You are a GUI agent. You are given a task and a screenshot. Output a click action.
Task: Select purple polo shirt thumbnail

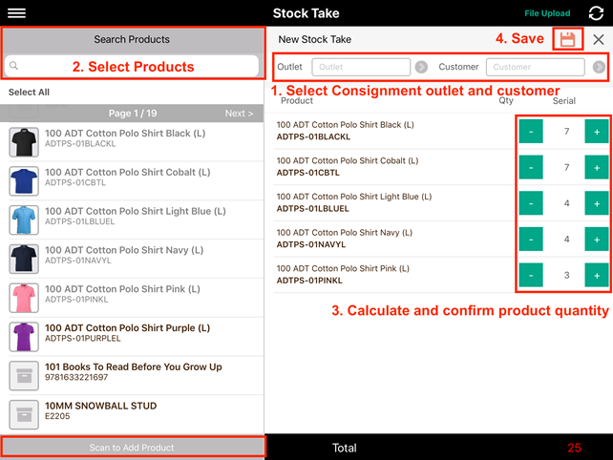(x=24, y=337)
